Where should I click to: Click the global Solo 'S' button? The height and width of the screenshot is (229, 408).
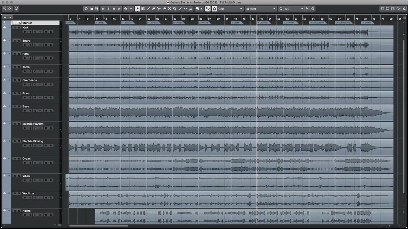(108, 9)
